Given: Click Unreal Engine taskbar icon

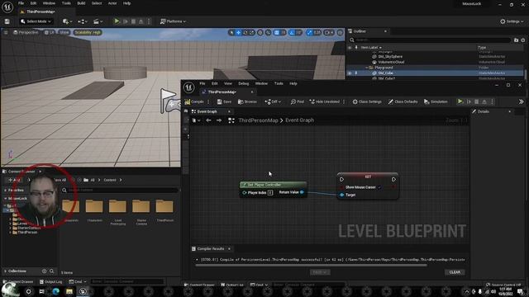Looking at the screenshot, I should (x=83, y=291).
